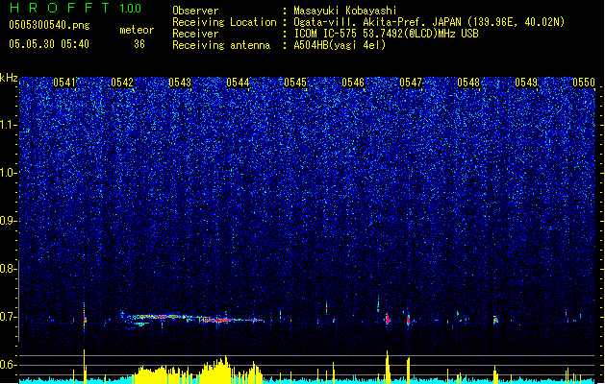
Task: Click the 1.1 kHz axis label
Action: pyautogui.click(x=8, y=125)
